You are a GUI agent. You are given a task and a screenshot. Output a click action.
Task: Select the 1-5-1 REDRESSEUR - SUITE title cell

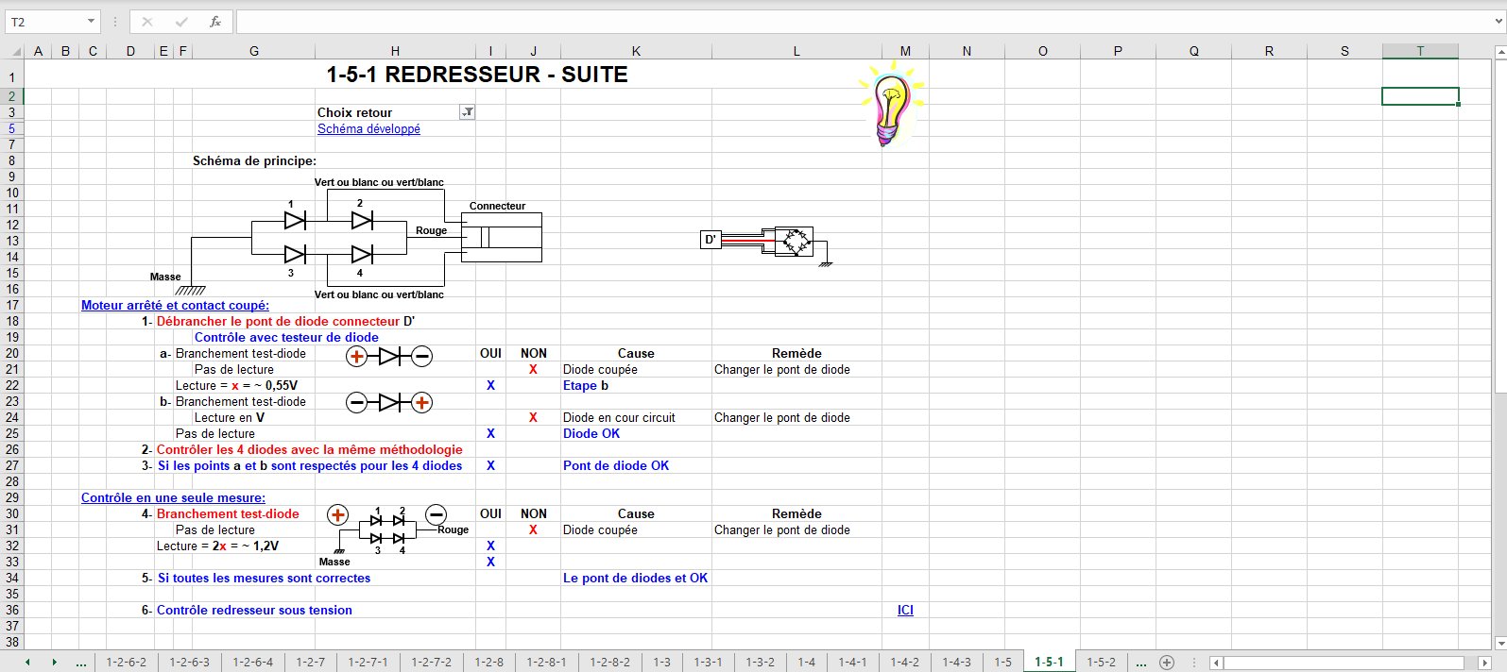477,75
